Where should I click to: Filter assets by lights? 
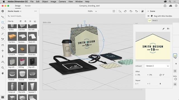click(x=30, y=21)
